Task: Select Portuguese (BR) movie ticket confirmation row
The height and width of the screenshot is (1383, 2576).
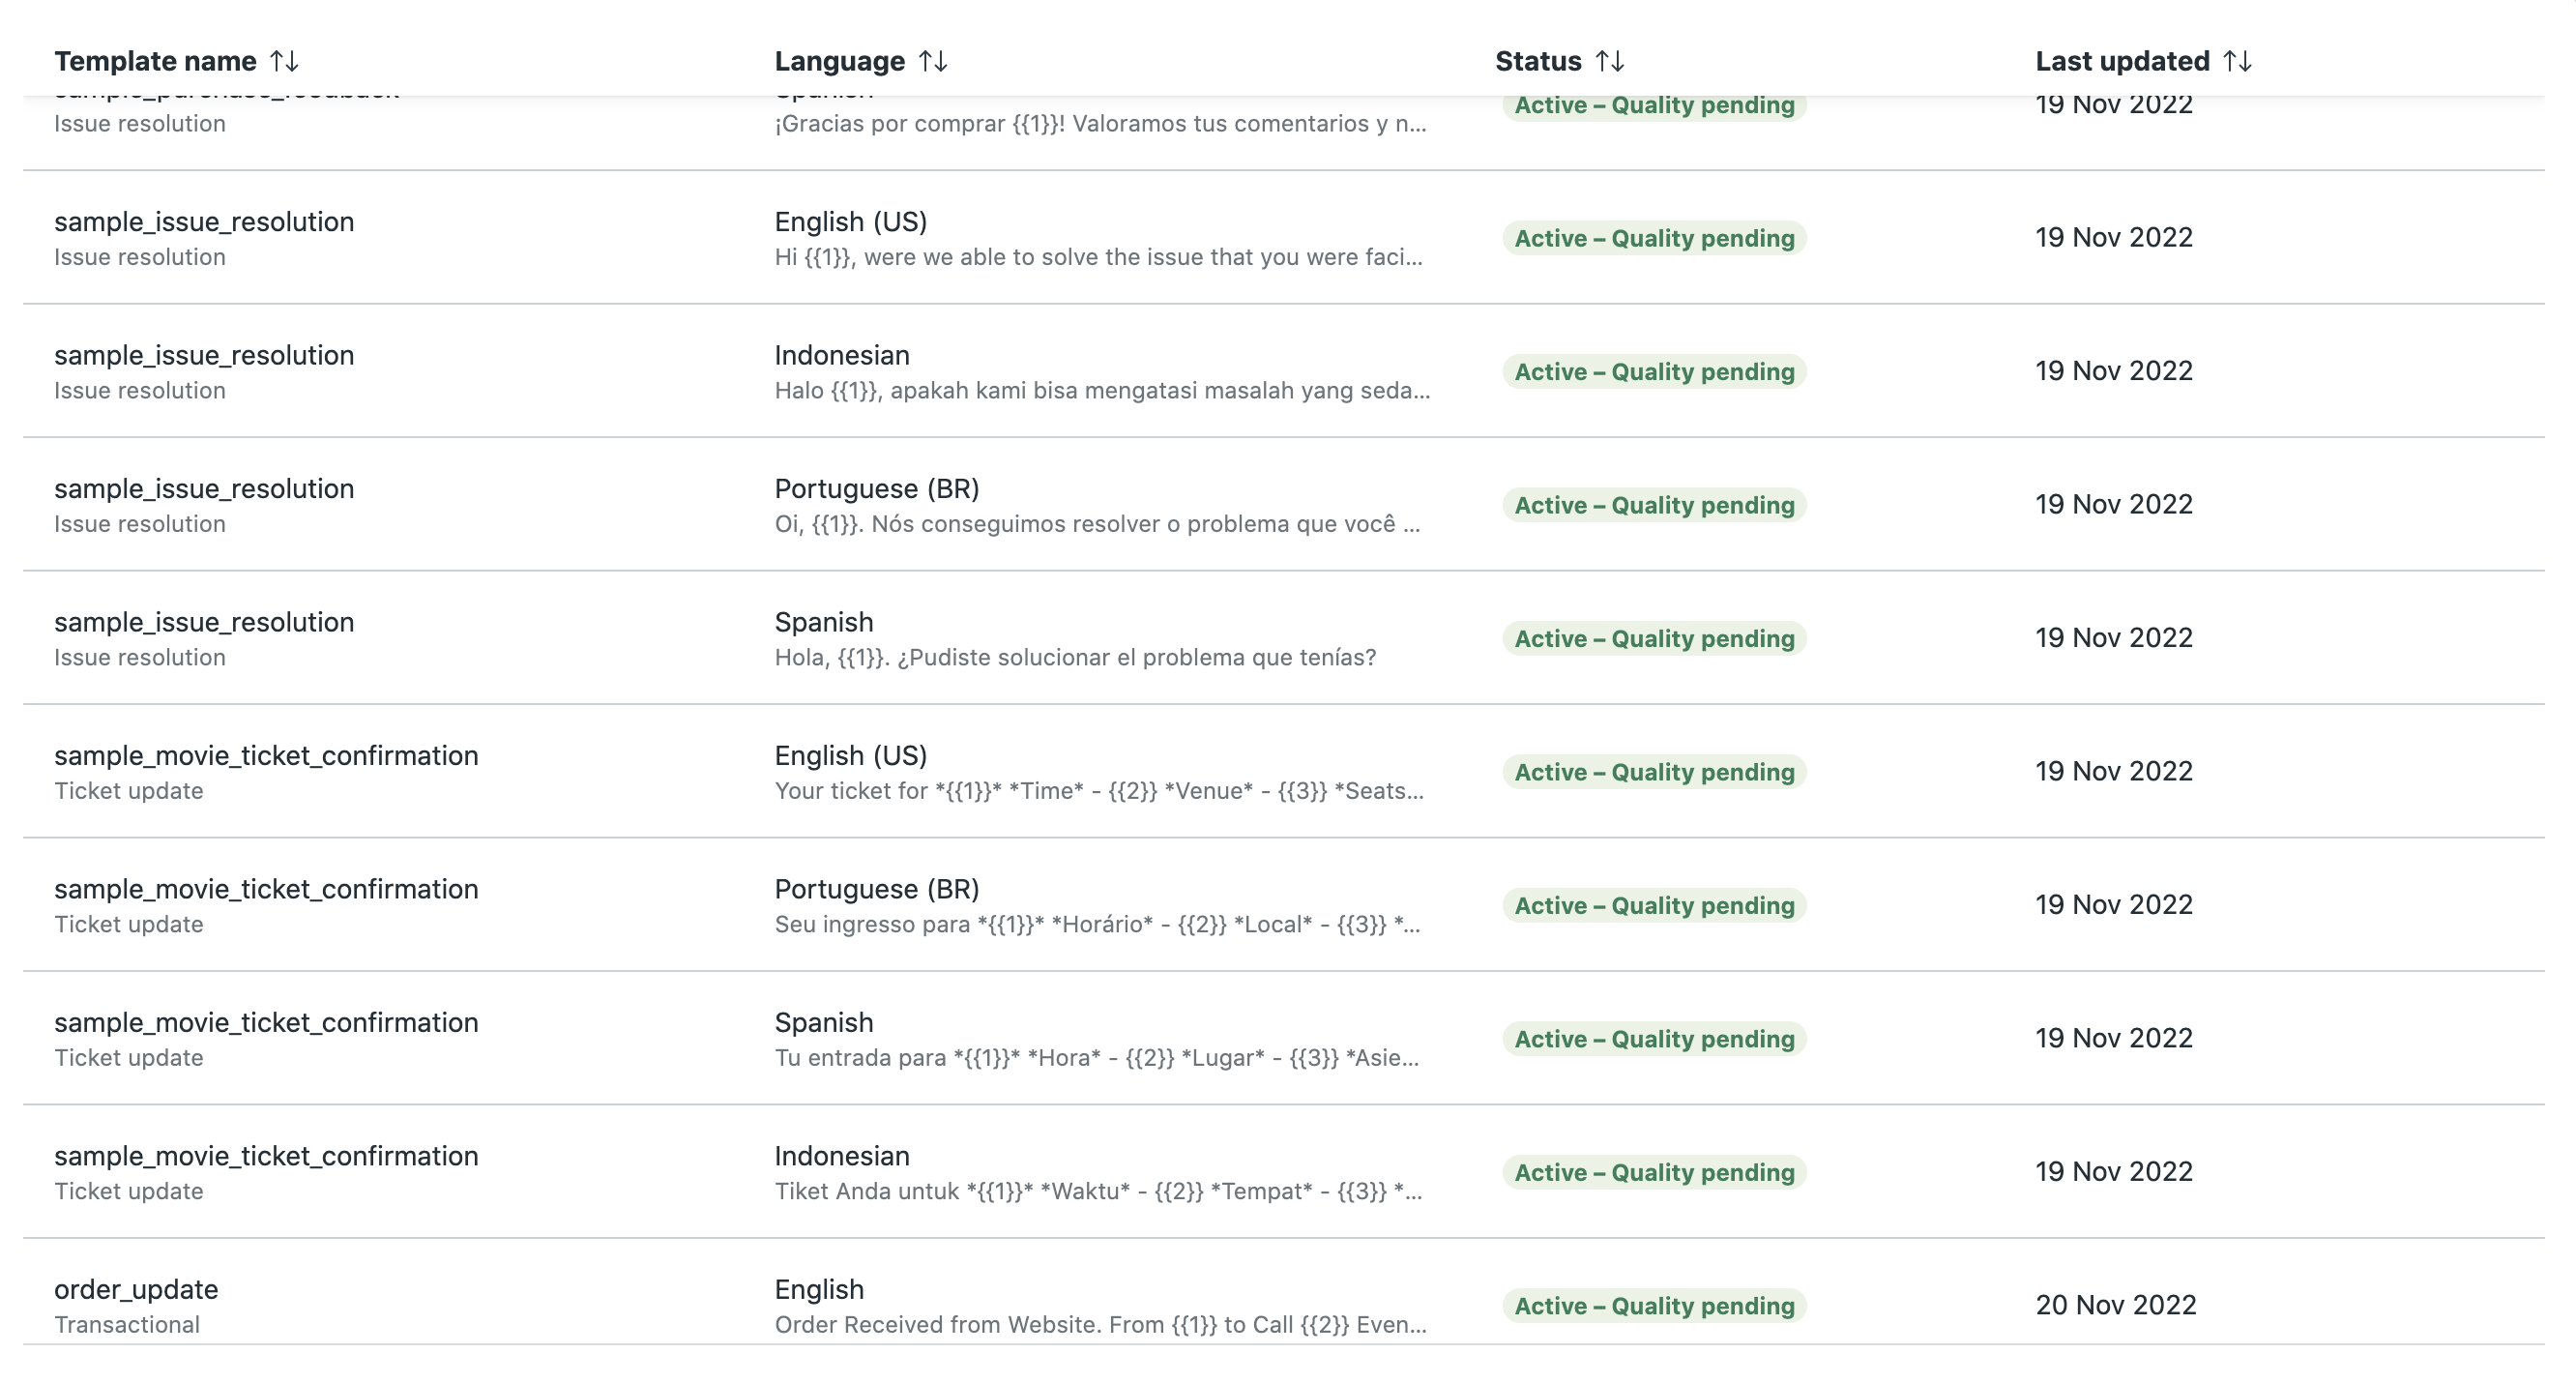Action: pos(1284,905)
